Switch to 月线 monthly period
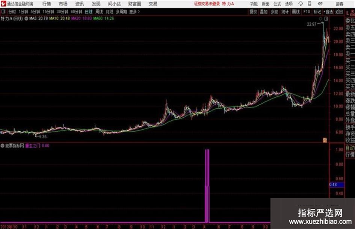355x229 pixels. (110, 12)
